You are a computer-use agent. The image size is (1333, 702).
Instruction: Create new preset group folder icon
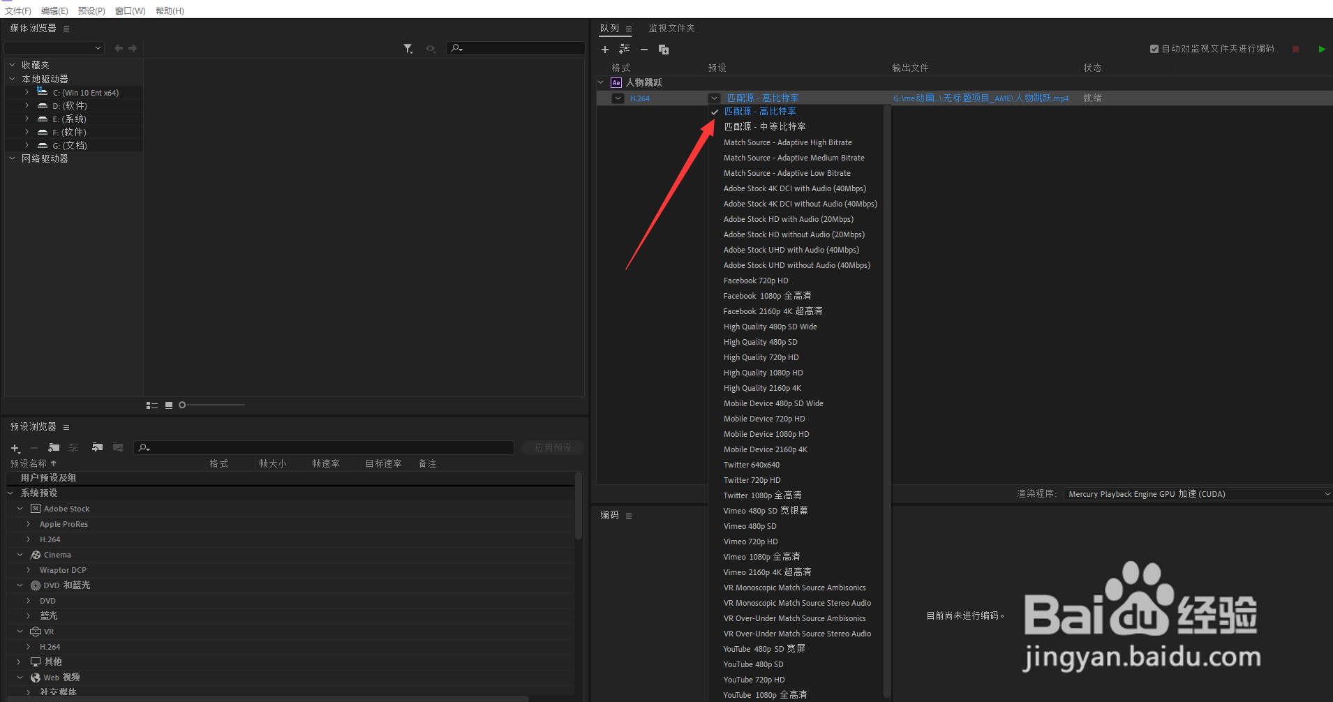54,448
